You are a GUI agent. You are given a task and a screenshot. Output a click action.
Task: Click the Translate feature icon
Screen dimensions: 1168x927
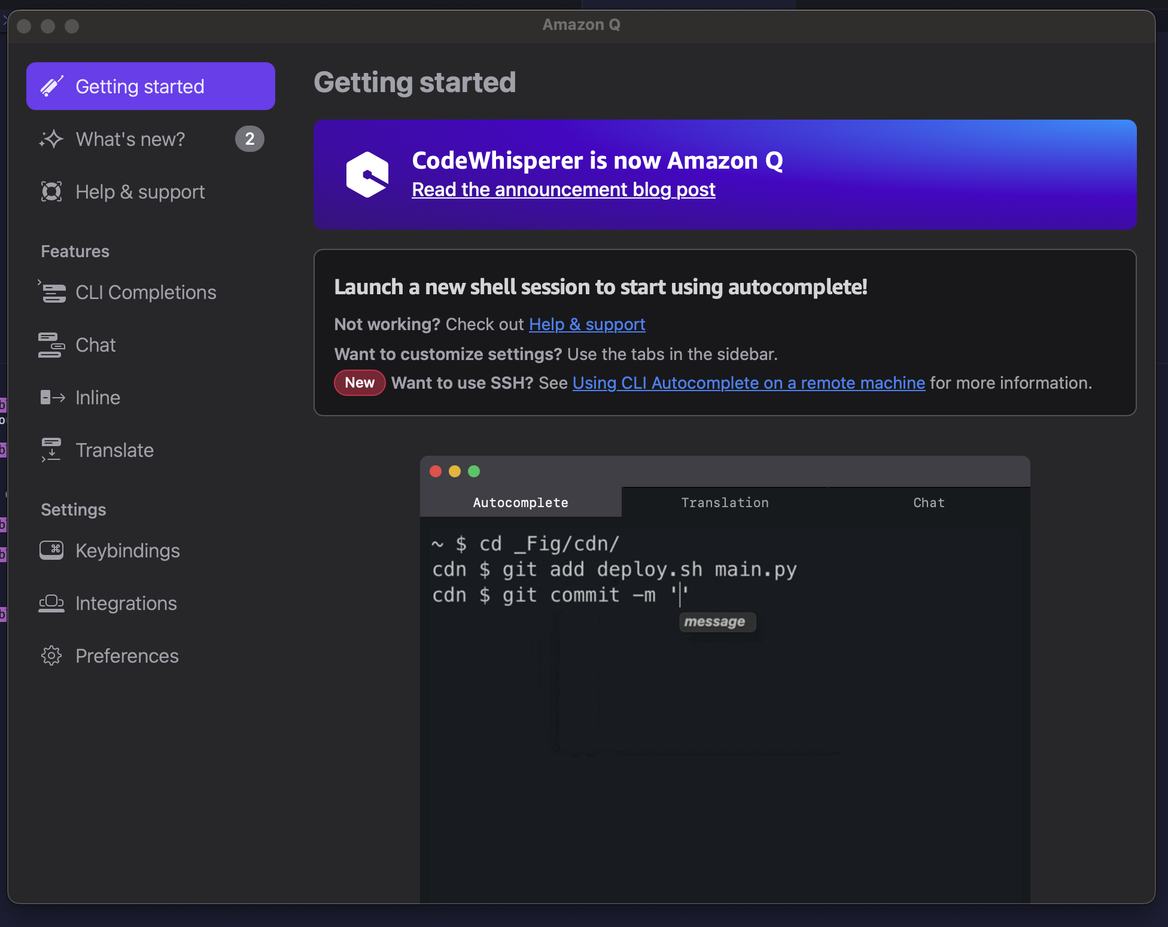pos(51,450)
